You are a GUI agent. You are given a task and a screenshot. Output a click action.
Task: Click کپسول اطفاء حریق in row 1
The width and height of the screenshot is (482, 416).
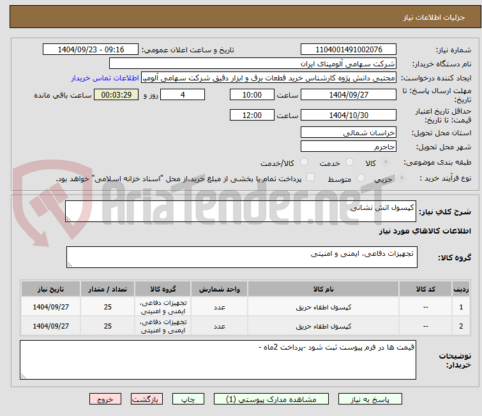324,308
